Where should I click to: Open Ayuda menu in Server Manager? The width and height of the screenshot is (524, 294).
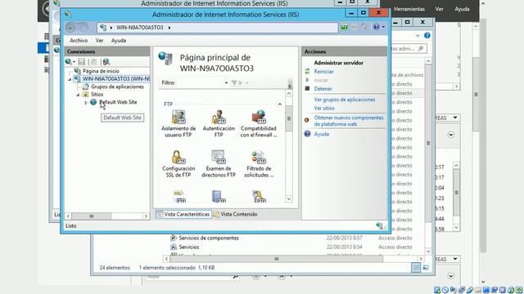coord(462,9)
